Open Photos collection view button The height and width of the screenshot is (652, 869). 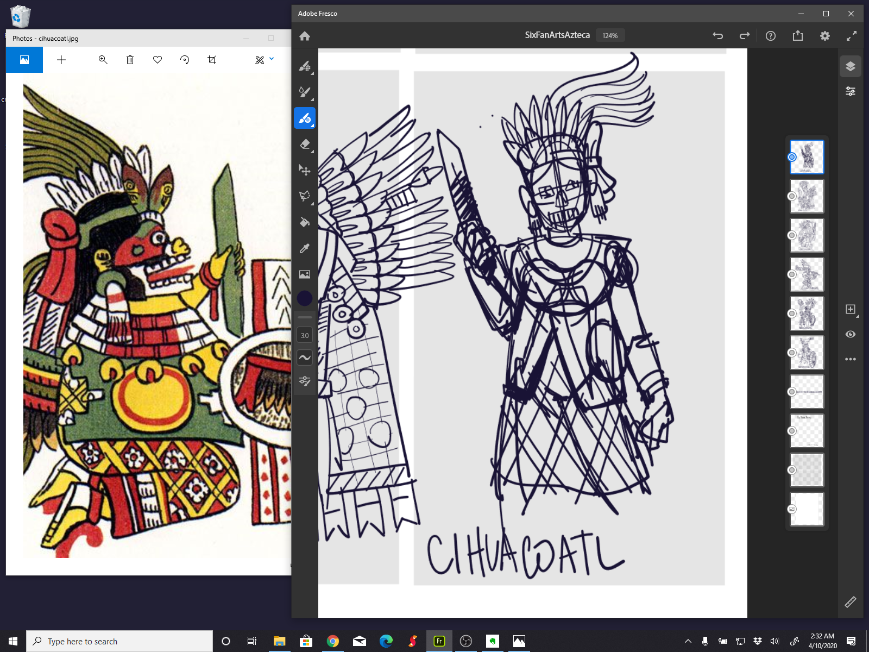click(x=24, y=60)
